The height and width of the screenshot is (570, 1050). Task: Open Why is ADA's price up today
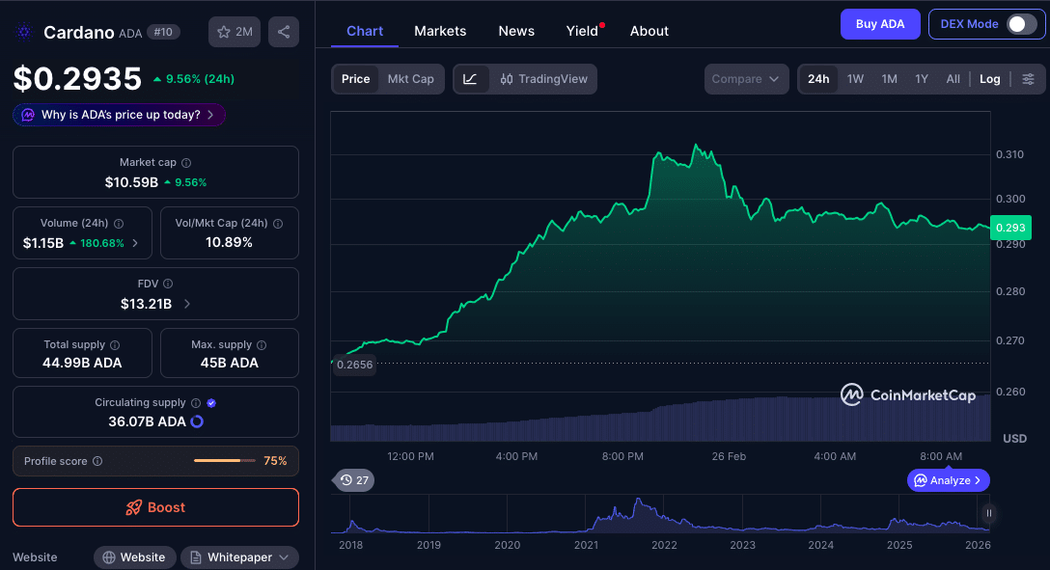tap(120, 115)
